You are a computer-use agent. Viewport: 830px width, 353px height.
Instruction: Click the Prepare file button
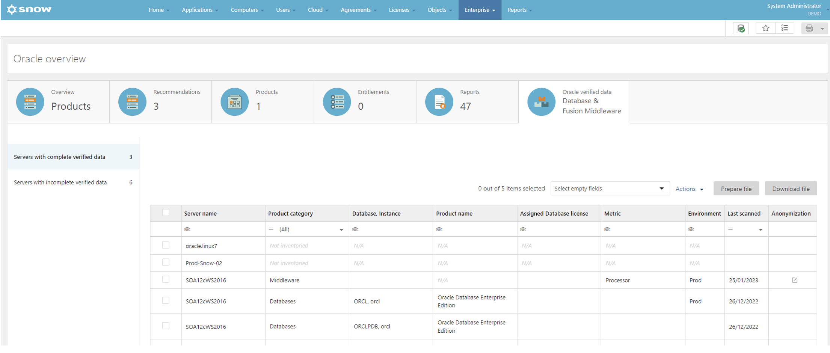click(736, 189)
